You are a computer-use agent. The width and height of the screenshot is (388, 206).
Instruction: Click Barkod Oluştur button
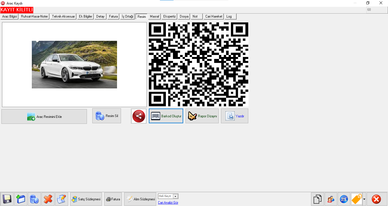click(x=166, y=116)
